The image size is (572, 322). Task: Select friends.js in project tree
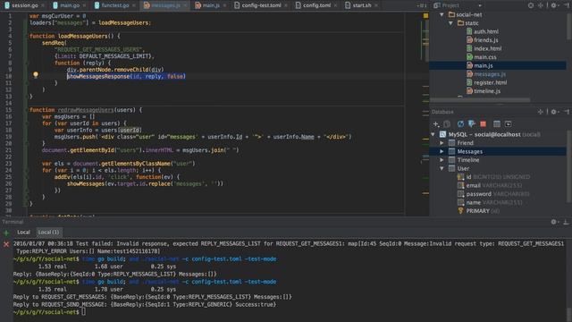click(483, 40)
